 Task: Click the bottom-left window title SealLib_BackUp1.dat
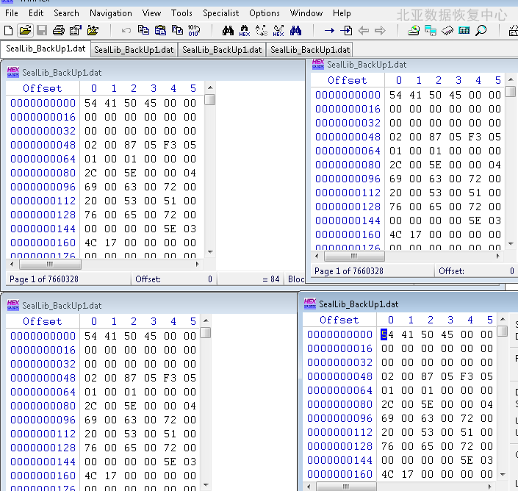coord(62,306)
